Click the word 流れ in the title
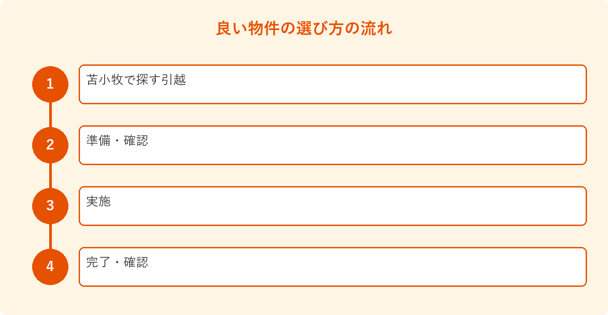Image resolution: width=608 pixels, height=315 pixels. click(x=378, y=28)
